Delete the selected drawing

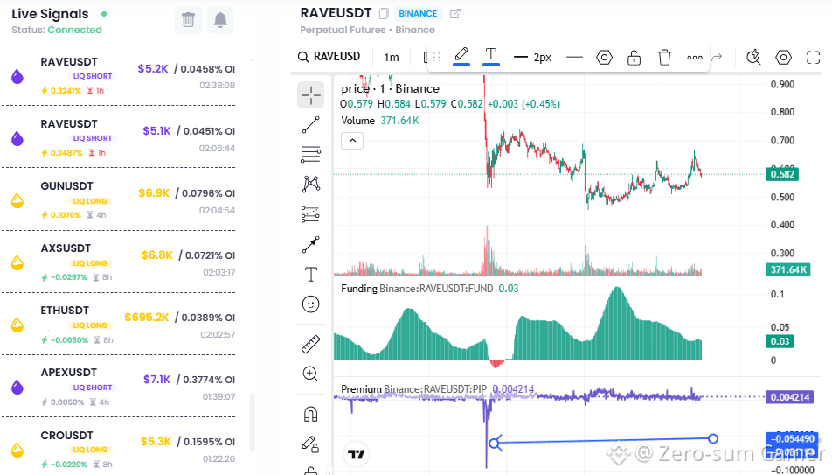tap(664, 57)
